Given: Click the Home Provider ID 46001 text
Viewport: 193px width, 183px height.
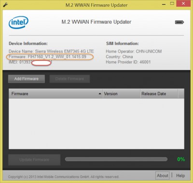Looking at the screenshot, I should 128,62.
